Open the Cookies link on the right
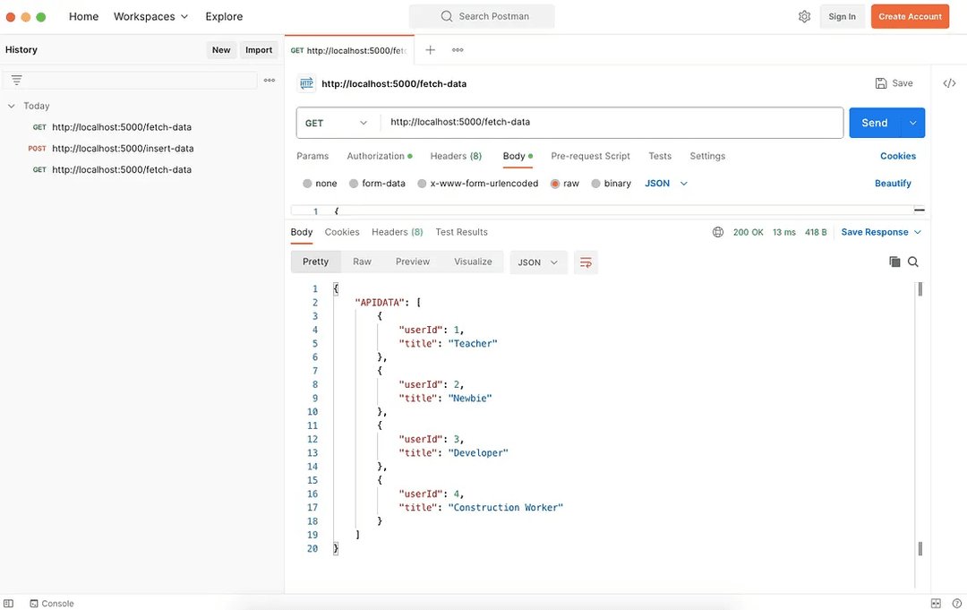The height and width of the screenshot is (610, 967). coord(898,156)
